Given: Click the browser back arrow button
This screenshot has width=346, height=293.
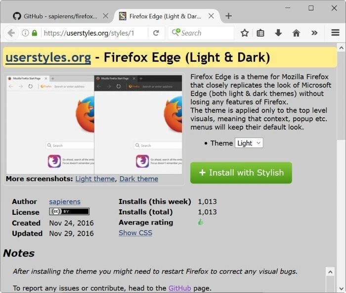Looking at the screenshot, I should click(x=11, y=33).
